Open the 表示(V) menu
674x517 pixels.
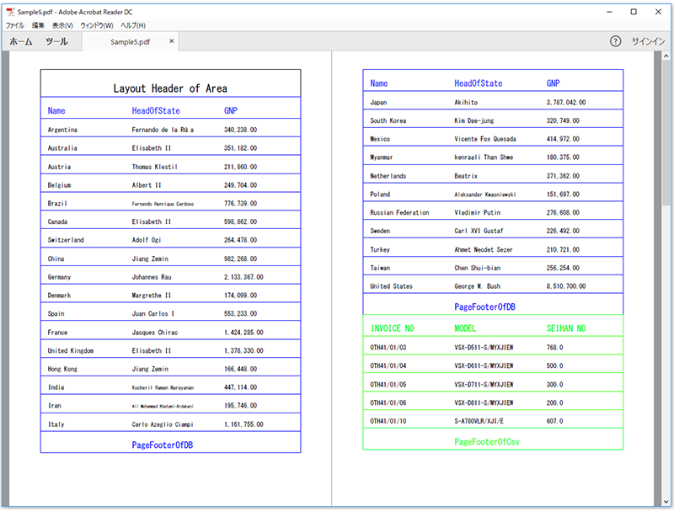(62, 25)
